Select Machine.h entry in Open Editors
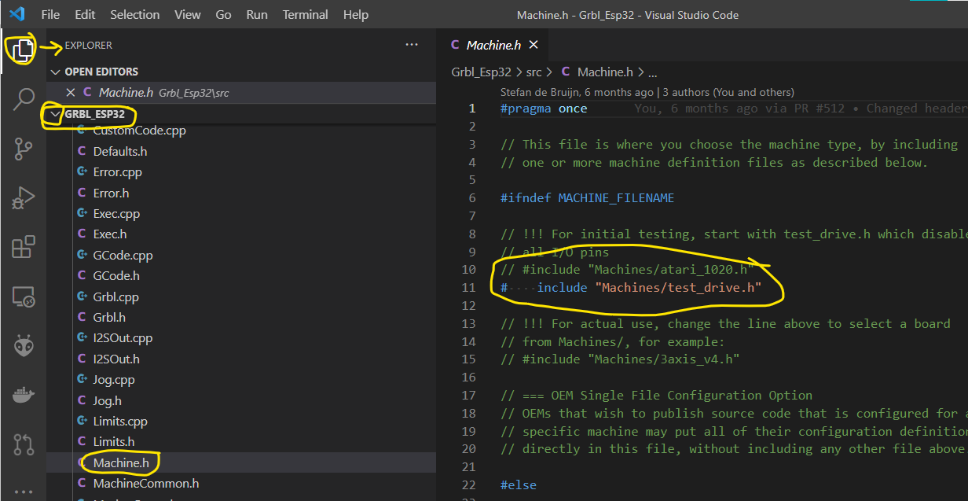 tap(240, 92)
